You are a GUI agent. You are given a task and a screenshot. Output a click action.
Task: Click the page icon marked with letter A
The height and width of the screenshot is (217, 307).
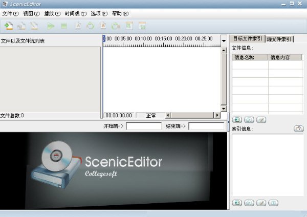(78, 26)
